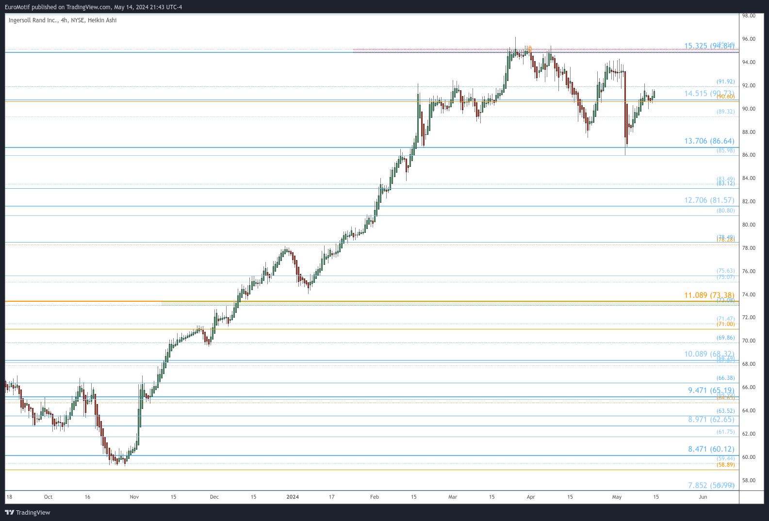Click the orange 11.089 (73.38) level label
Image resolution: width=769 pixels, height=521 pixels.
(x=709, y=295)
